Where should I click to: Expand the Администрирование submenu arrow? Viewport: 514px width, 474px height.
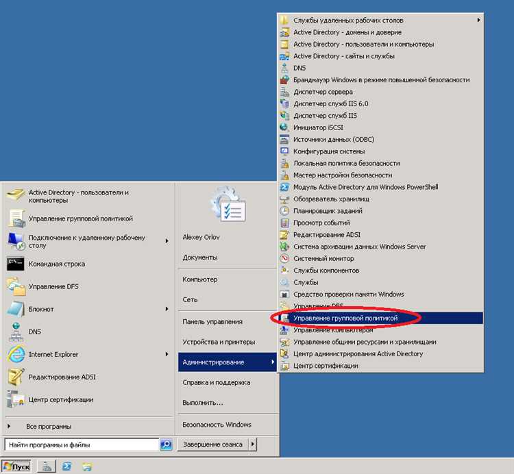click(x=273, y=362)
